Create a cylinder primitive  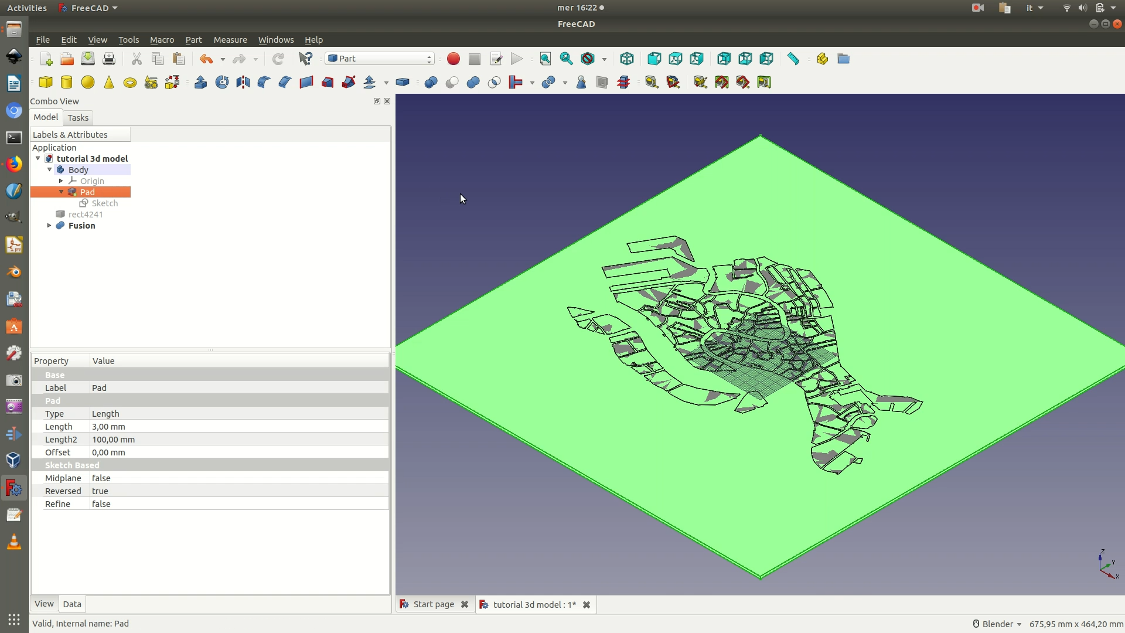pos(67,82)
